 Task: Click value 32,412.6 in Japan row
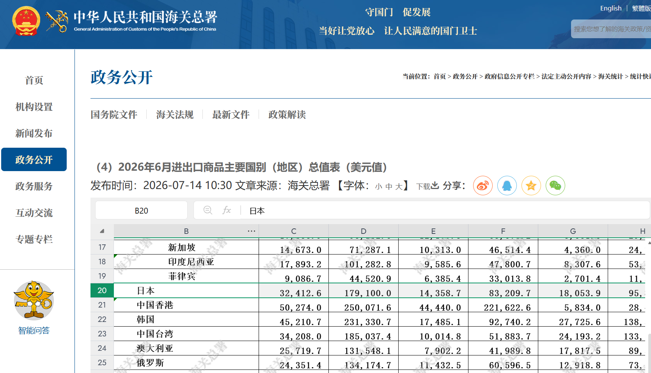(300, 293)
